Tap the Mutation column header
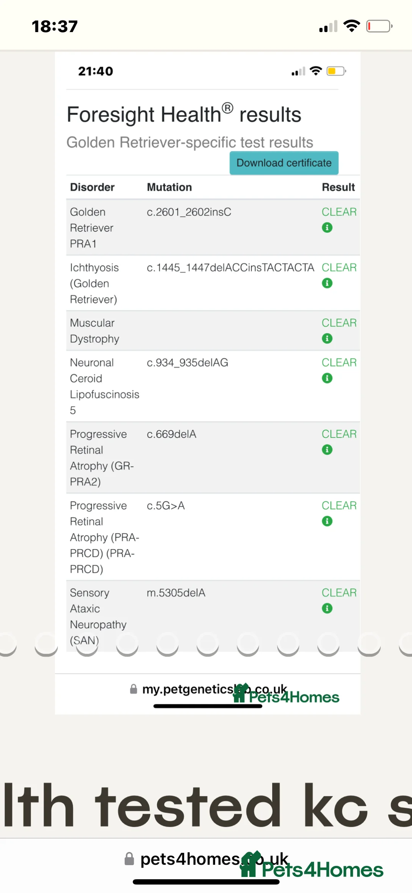The image size is (412, 893). click(169, 187)
